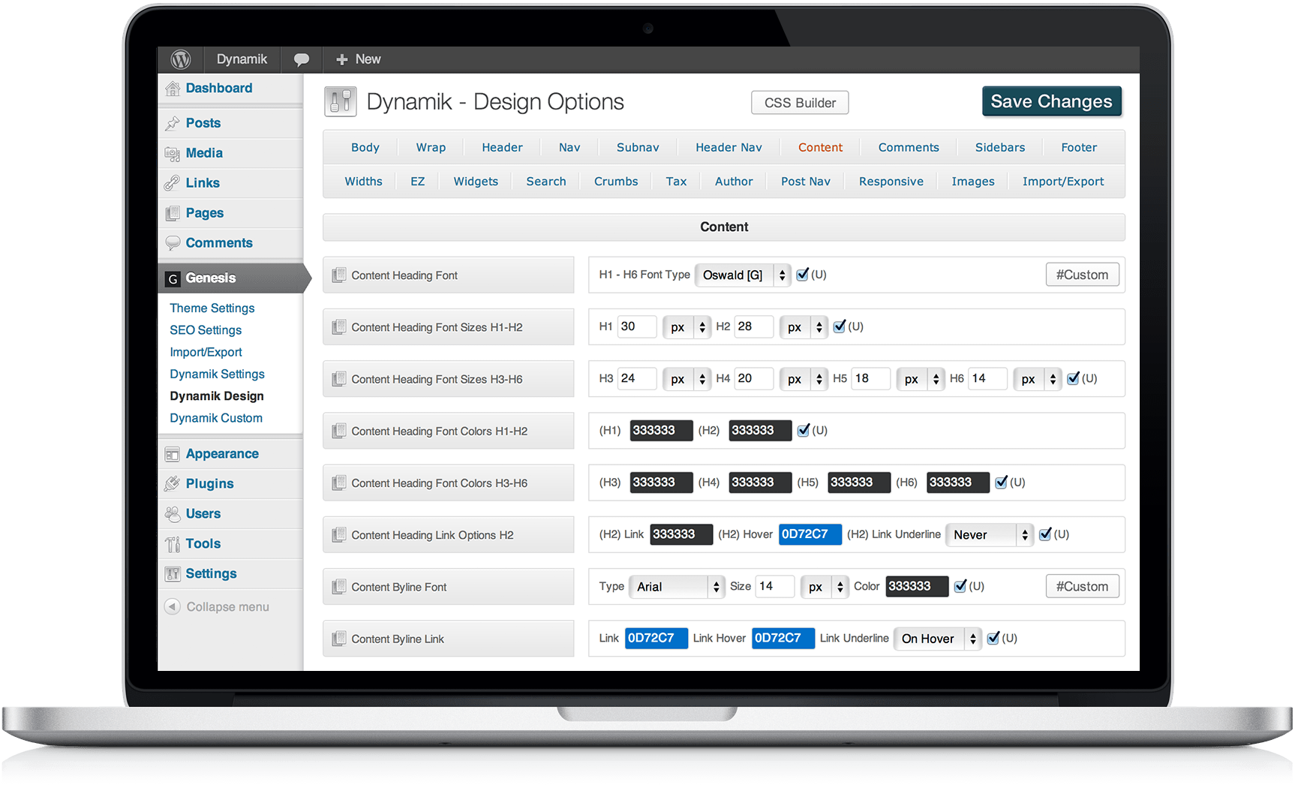Click icon beside Content Heading Font Sizes H3-H6
This screenshot has height=788, width=1295.
(339, 379)
